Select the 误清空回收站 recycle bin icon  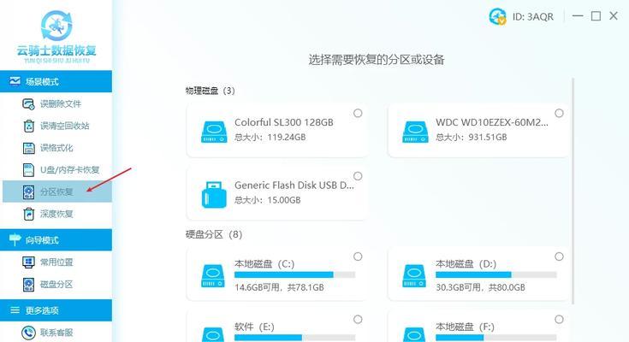click(x=28, y=126)
